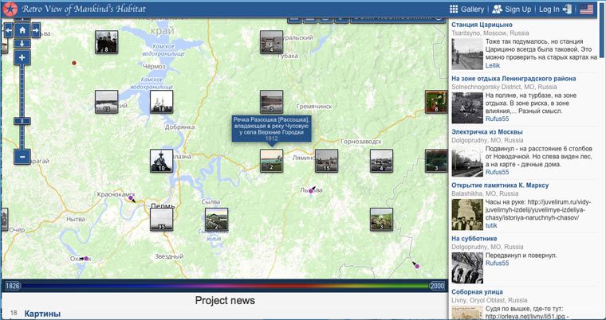Screen dimensions: 606x320
Task: Zoom out with the minus button
Action: tap(22, 157)
